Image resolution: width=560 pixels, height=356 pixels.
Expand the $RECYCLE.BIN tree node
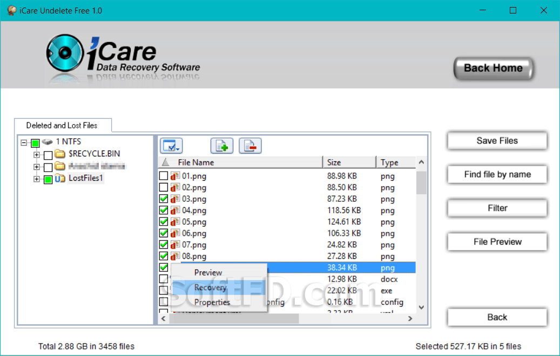click(36, 154)
